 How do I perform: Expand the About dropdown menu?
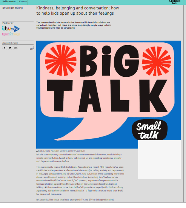(23, 2)
